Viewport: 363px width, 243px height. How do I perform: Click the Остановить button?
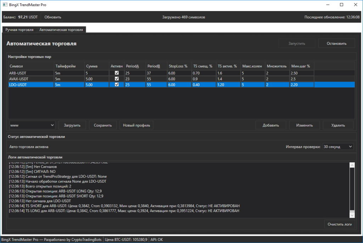336,43
